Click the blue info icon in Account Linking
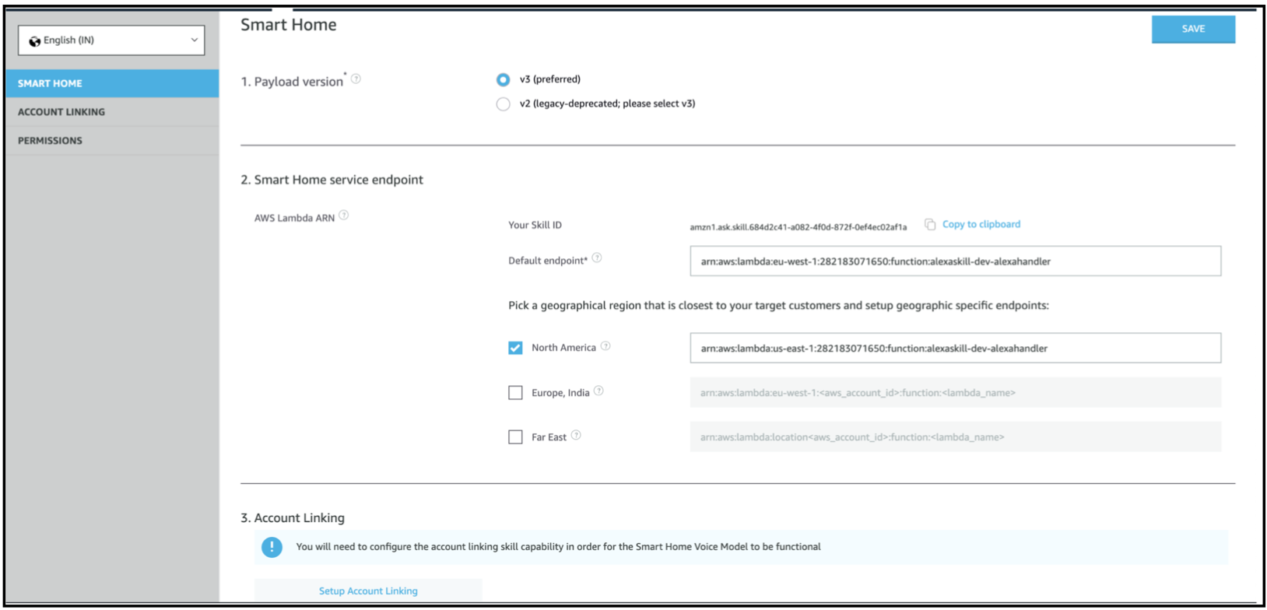 point(272,547)
